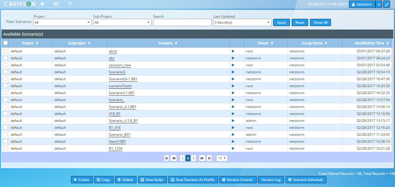The image size is (395, 187).
Task: Click into the Search text field
Action: pyautogui.click(x=182, y=23)
